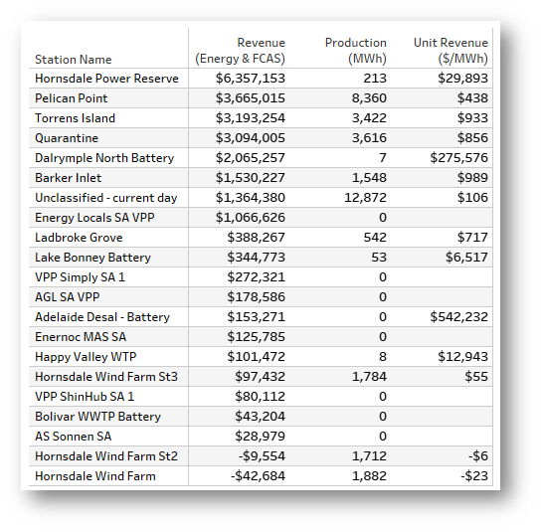
Task: Select Dalrymple North Battery revenue $2,065,257
Action: [x=251, y=158]
